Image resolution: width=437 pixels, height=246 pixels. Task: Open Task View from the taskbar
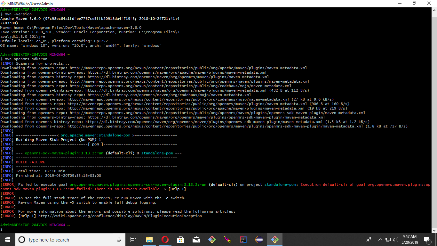pos(133,240)
